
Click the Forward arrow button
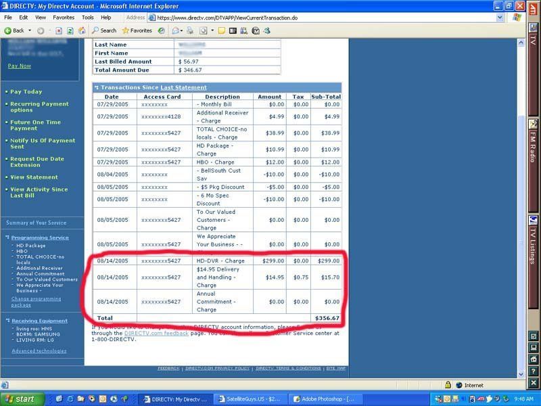click(x=41, y=30)
